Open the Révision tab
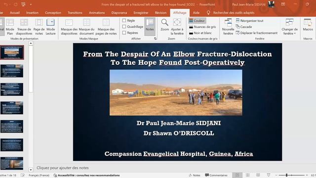Screen dimensions: 316x178 point(160,13)
